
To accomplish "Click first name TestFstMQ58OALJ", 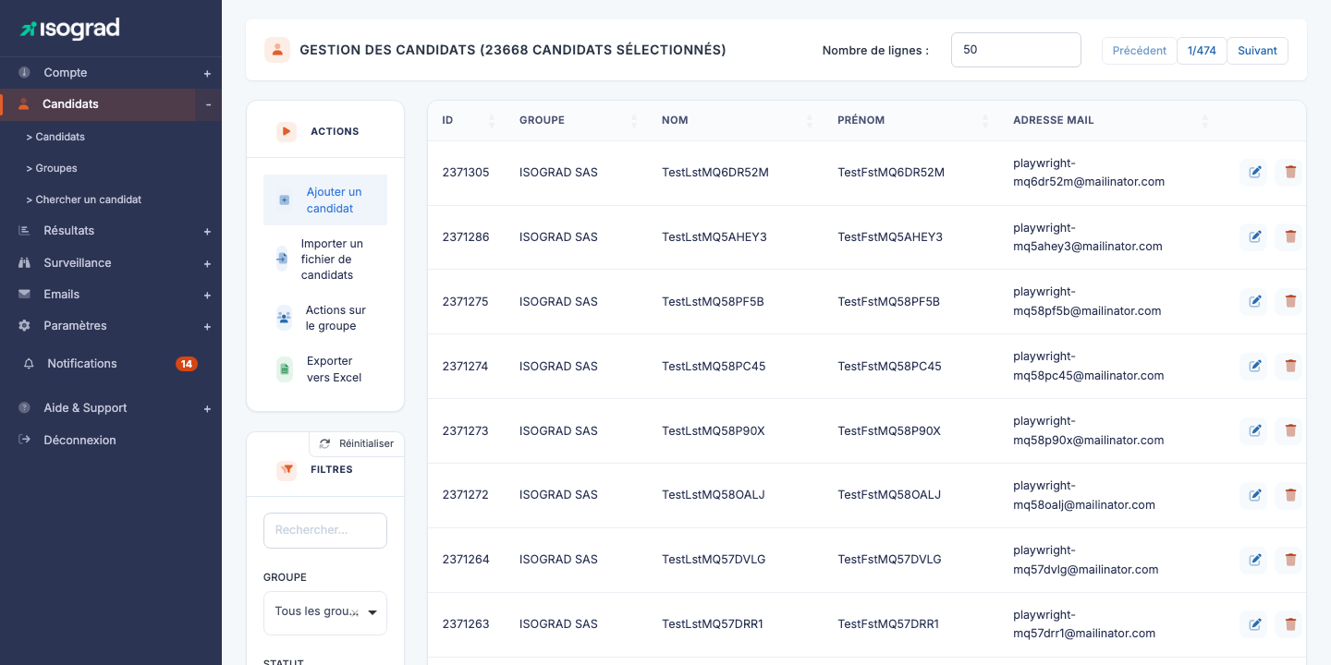I will [x=889, y=495].
